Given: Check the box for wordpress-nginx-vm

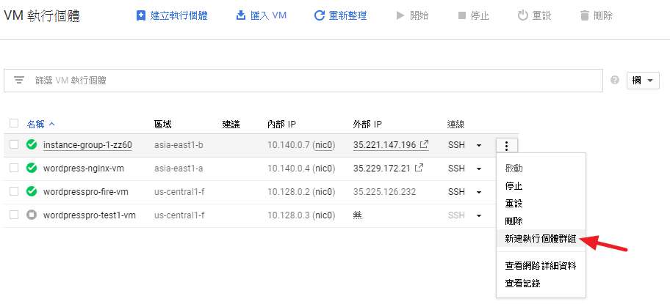Looking at the screenshot, I should click(x=14, y=169).
